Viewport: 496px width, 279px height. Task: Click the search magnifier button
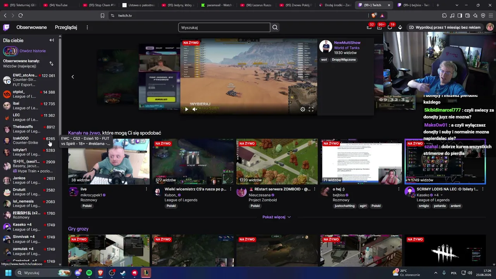pos(275,28)
